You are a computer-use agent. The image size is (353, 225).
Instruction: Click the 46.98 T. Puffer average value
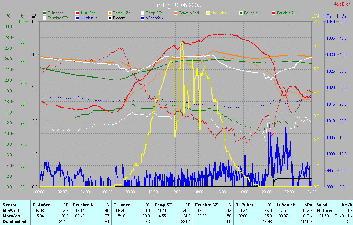click(268, 222)
